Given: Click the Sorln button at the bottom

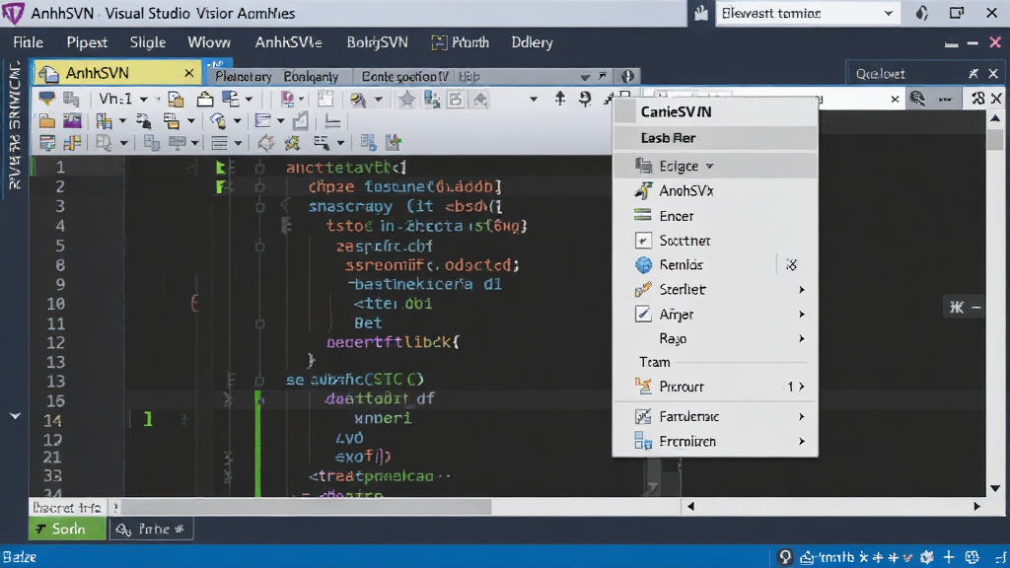Looking at the screenshot, I should 67,529.
